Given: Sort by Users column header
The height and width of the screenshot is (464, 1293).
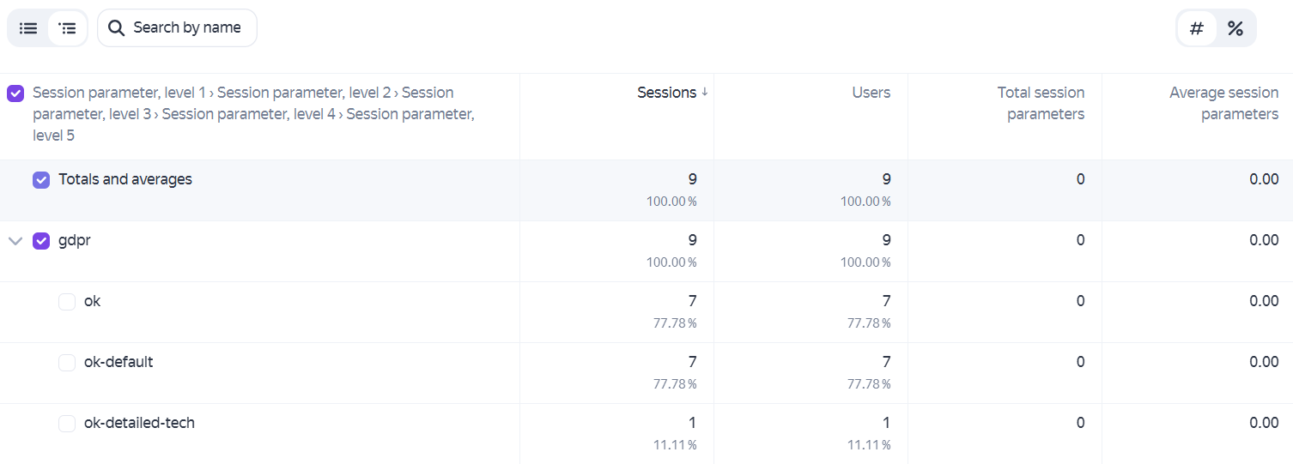Looking at the screenshot, I should click(x=871, y=93).
